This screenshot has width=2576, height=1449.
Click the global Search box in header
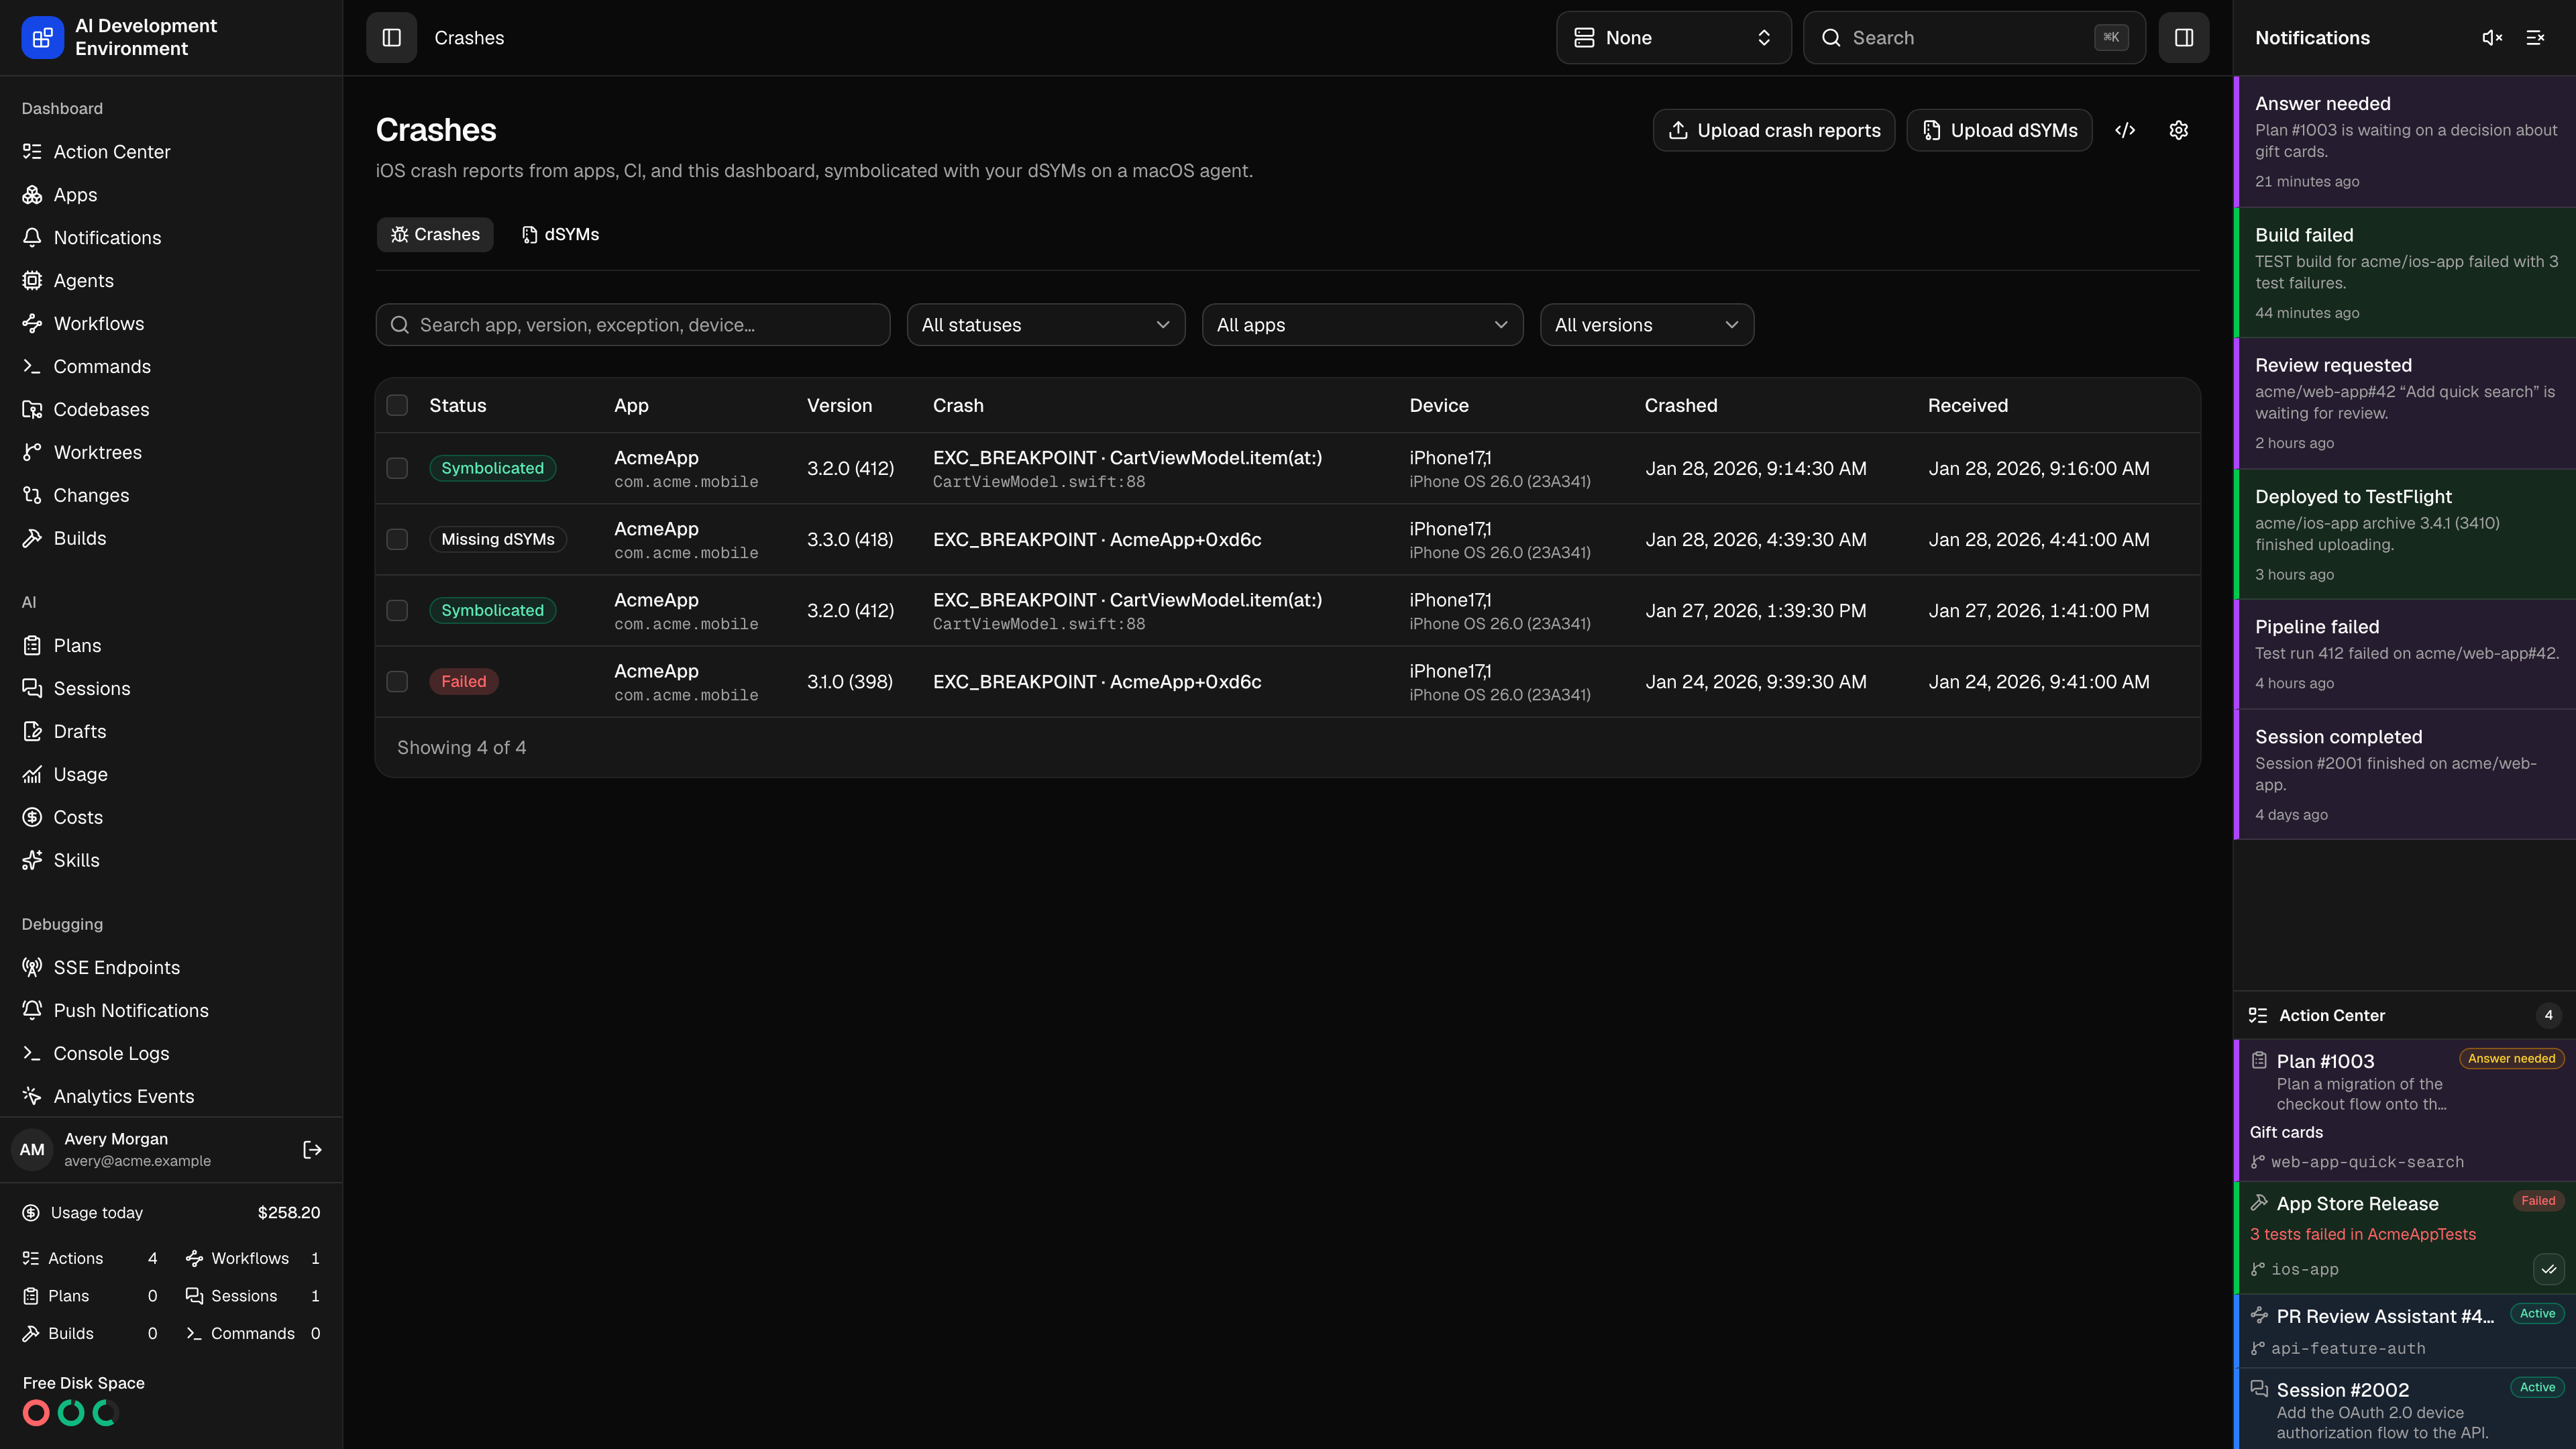[1974, 38]
